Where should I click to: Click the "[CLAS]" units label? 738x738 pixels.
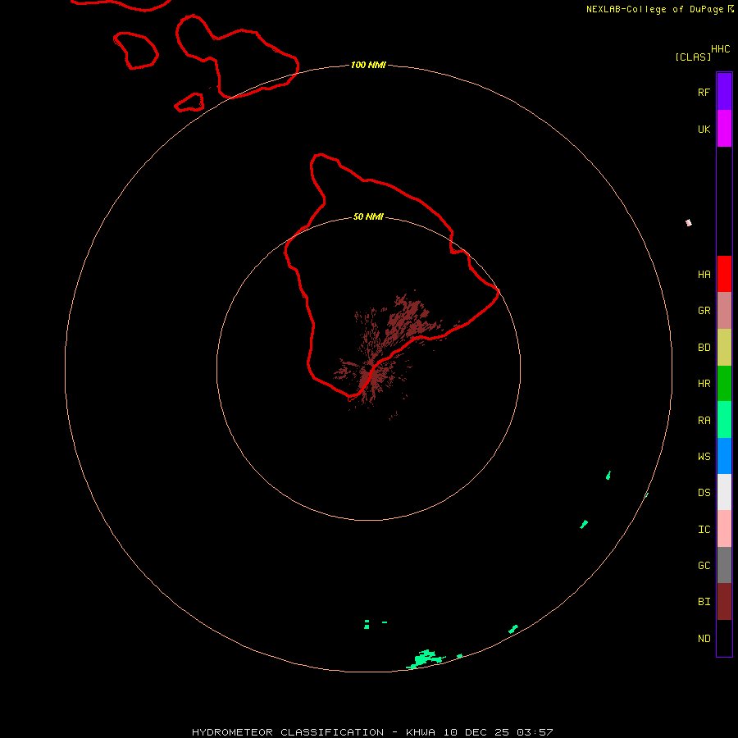(x=693, y=57)
